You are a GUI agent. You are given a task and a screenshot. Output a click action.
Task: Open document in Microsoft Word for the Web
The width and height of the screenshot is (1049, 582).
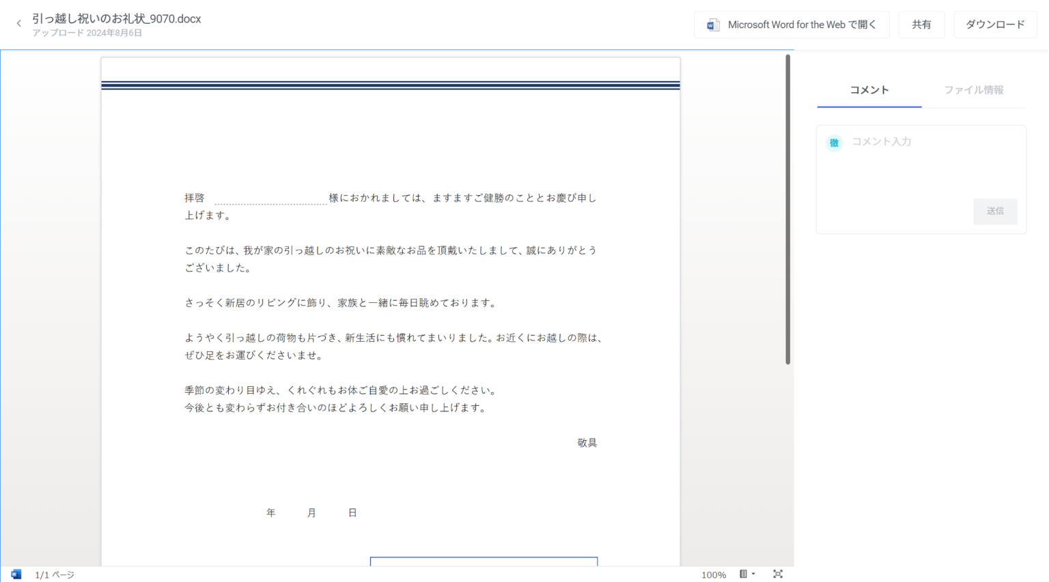792,25
